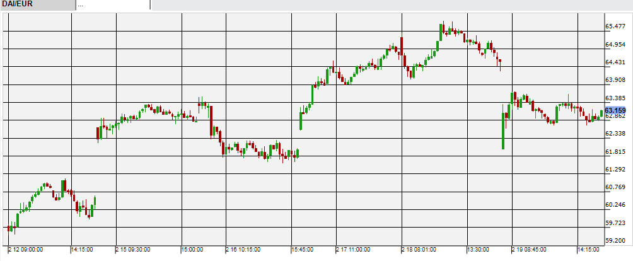
Task: Select the '2 16 10:15:00' time marker
Action: [243, 250]
